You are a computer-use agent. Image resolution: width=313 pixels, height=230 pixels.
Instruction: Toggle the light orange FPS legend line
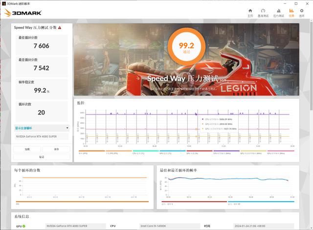[118, 152]
